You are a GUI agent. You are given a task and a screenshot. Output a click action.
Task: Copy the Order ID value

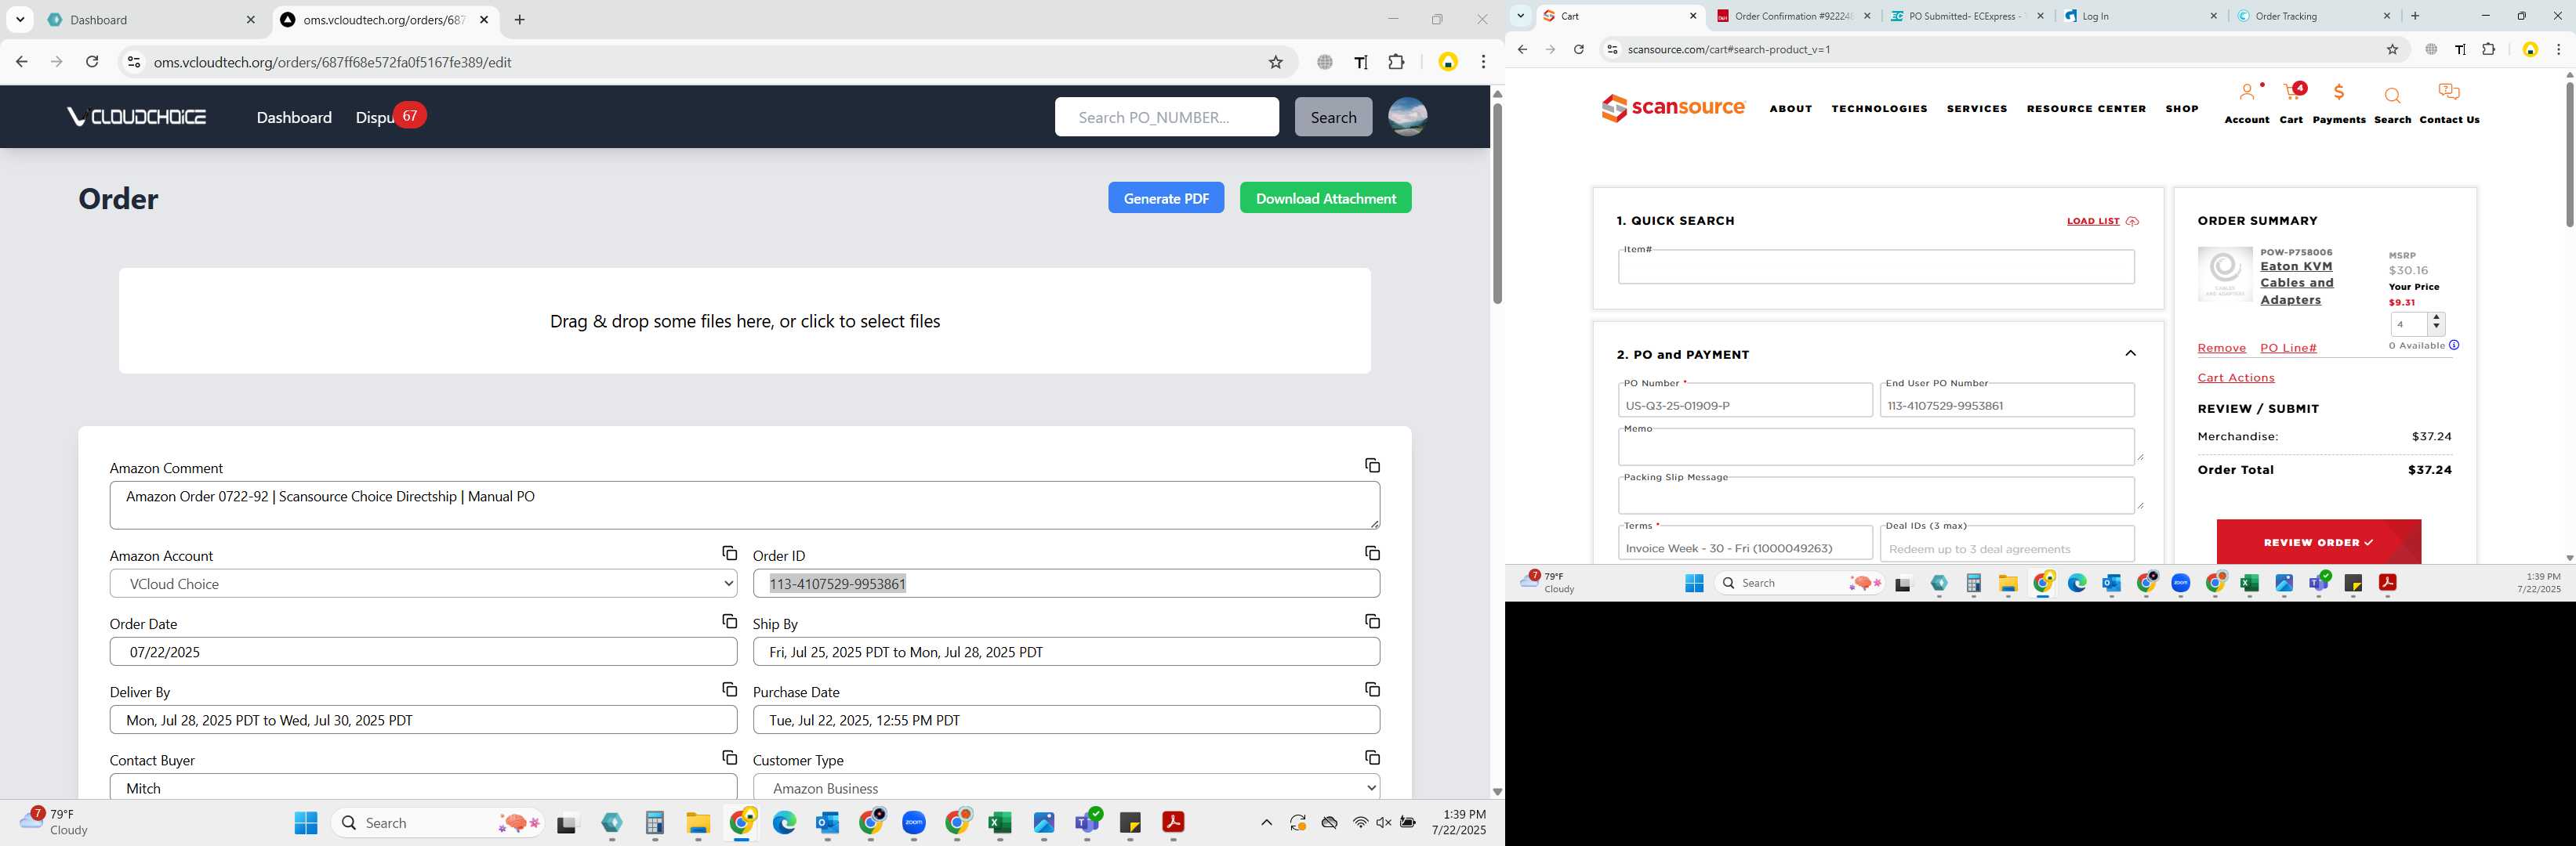1372,553
